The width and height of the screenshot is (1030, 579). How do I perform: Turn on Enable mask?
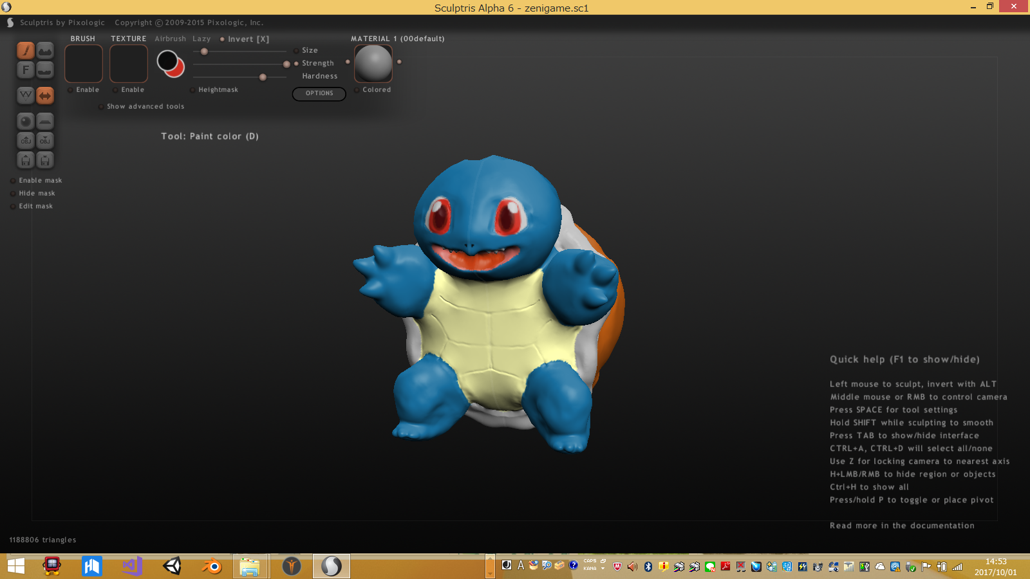(x=36, y=181)
